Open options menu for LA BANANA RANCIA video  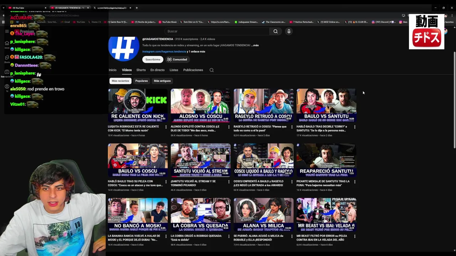pos(166,236)
